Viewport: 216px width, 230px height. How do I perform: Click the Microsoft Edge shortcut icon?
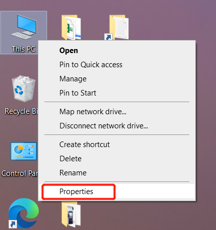[x=24, y=213]
